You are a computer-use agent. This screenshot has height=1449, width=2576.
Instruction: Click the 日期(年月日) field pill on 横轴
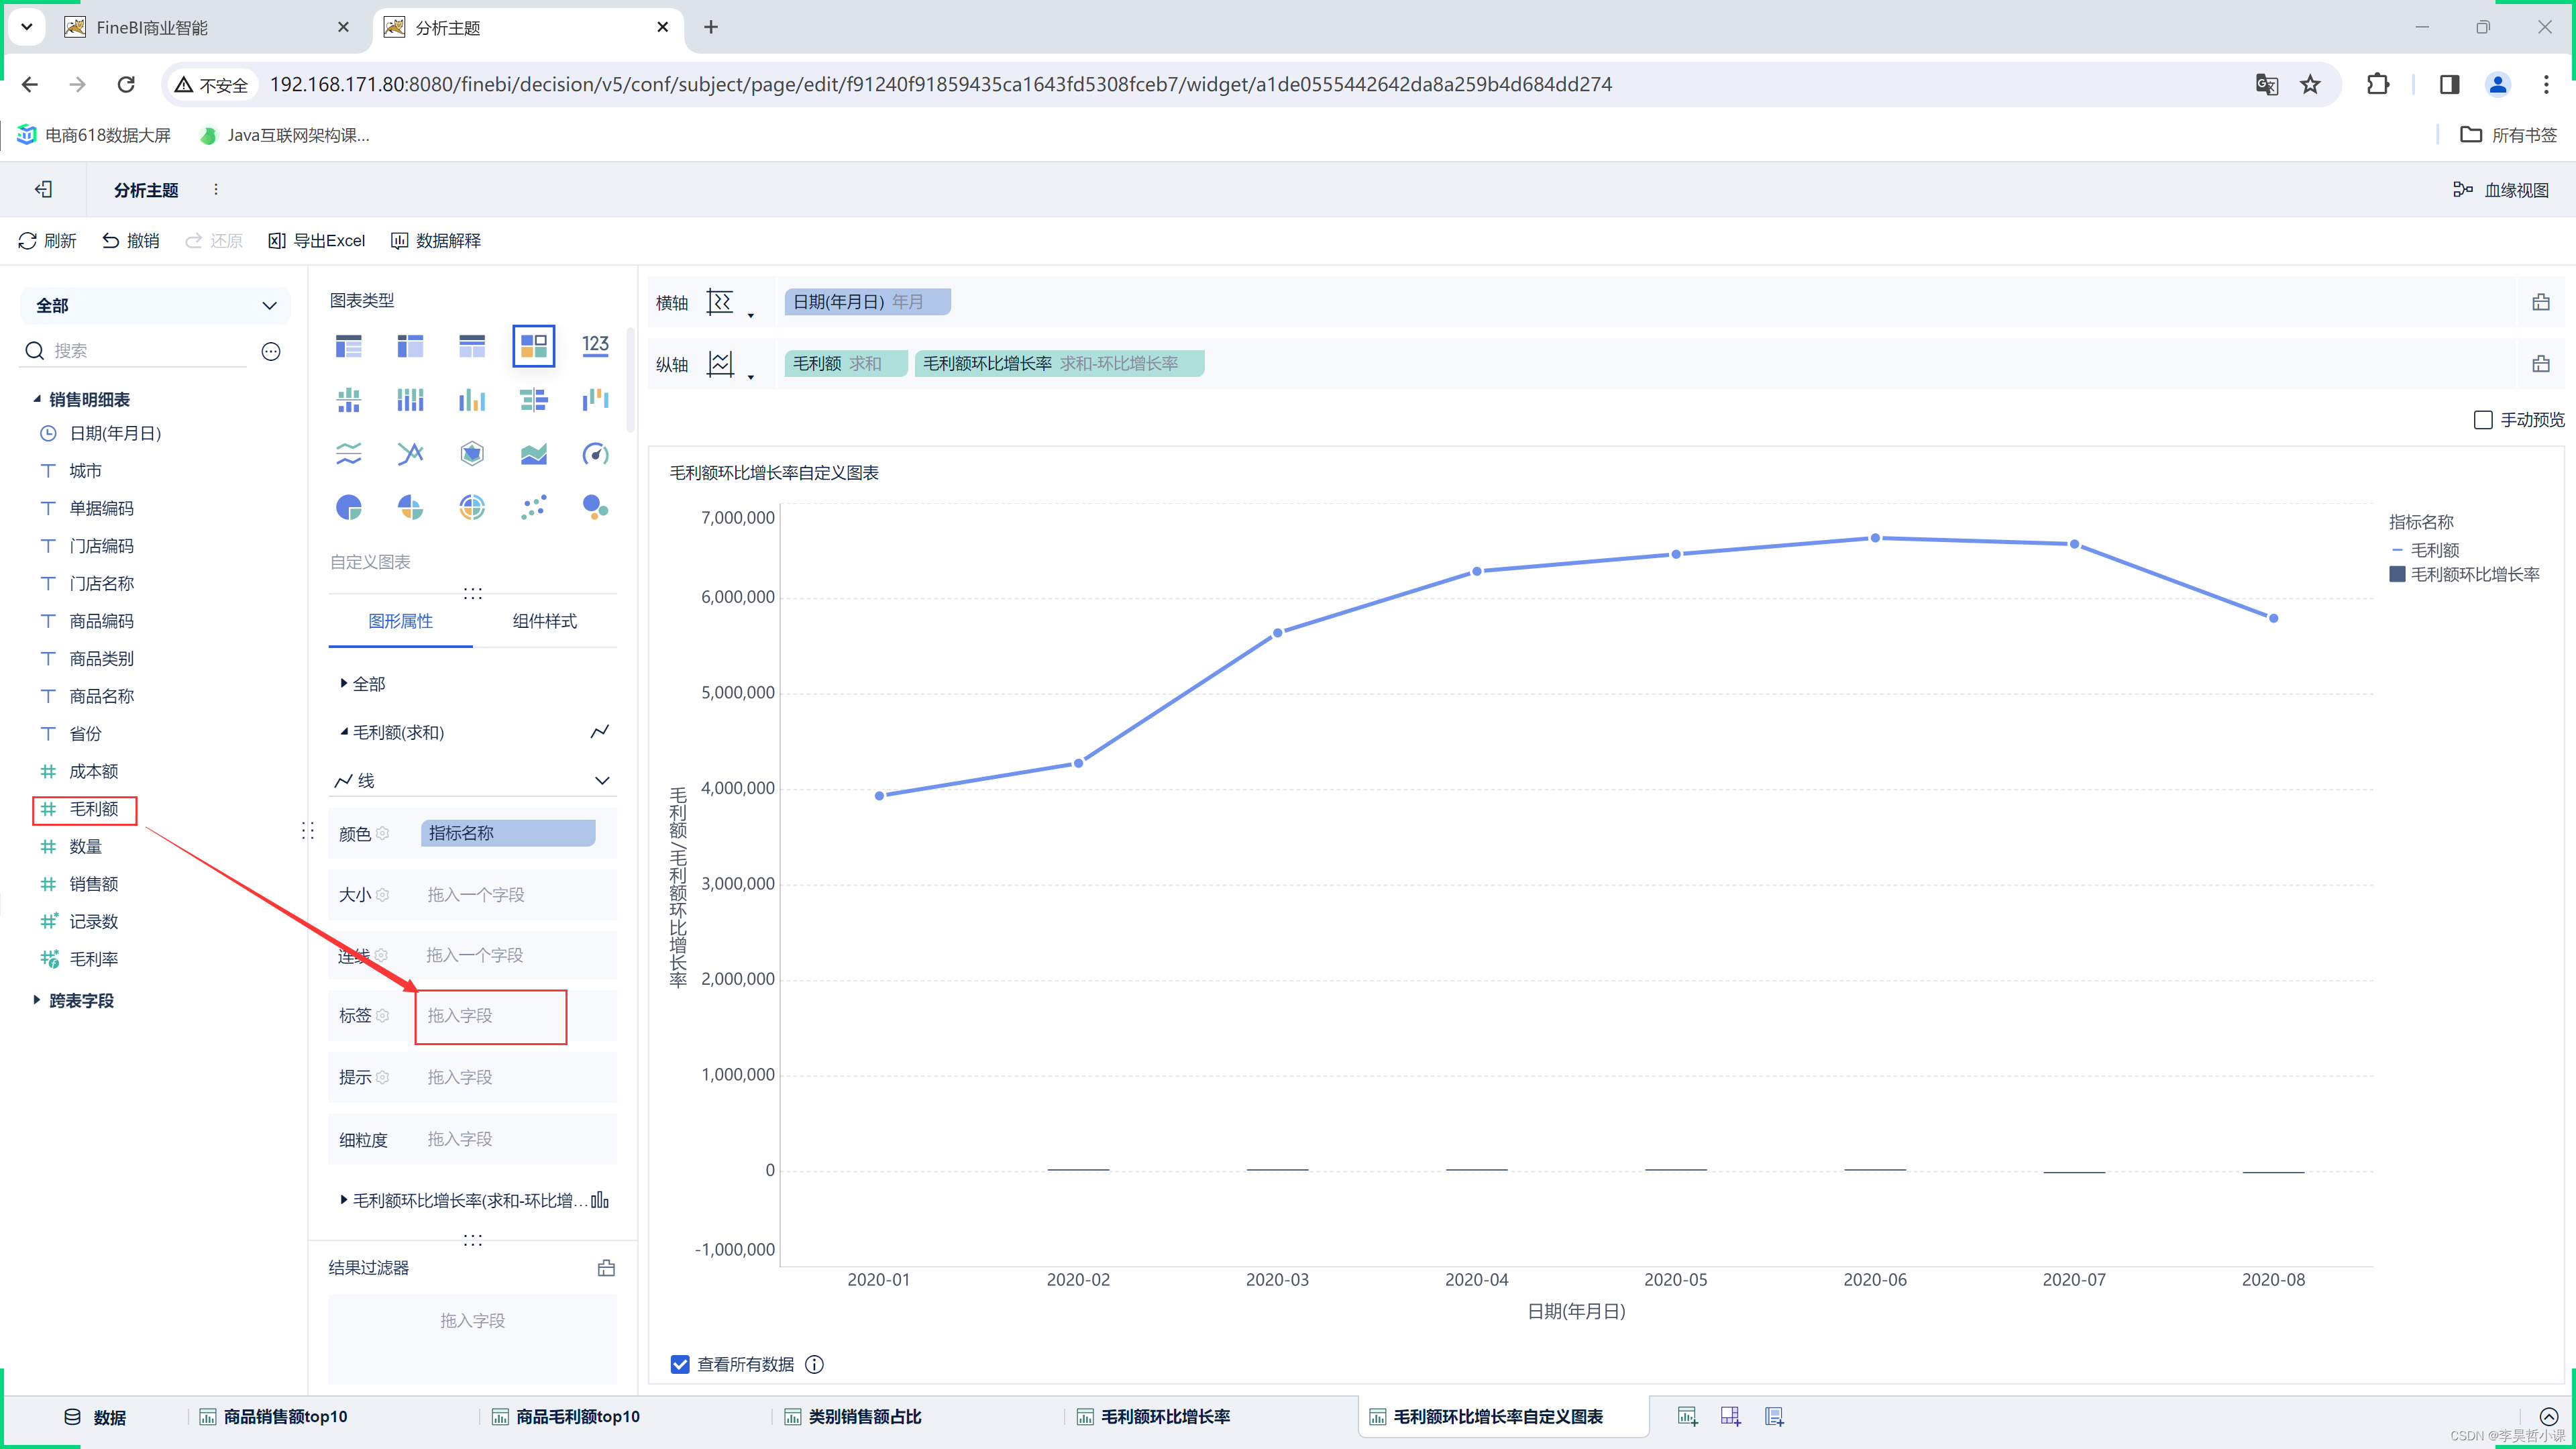click(x=867, y=302)
